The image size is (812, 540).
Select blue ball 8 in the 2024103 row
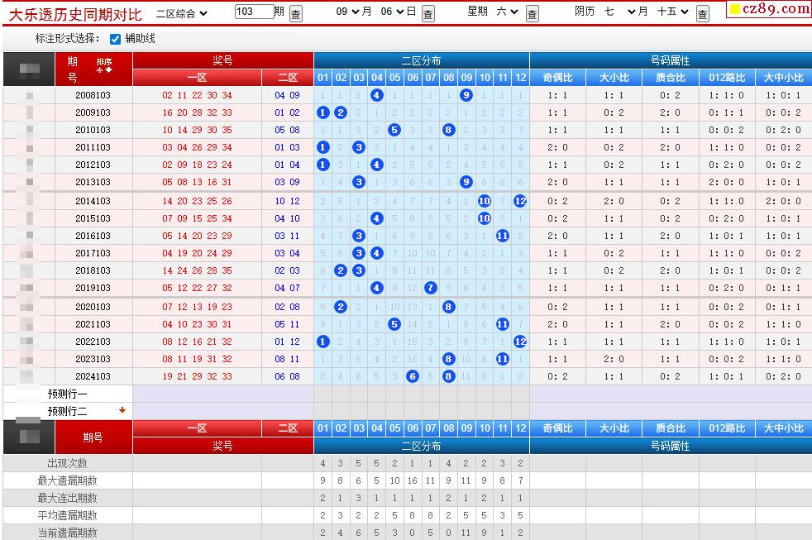[x=448, y=376]
